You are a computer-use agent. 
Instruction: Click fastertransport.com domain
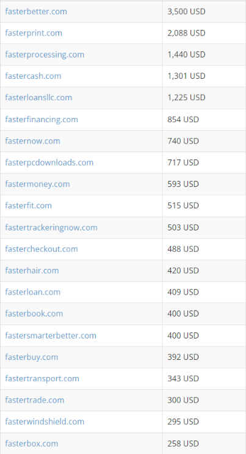click(x=42, y=379)
